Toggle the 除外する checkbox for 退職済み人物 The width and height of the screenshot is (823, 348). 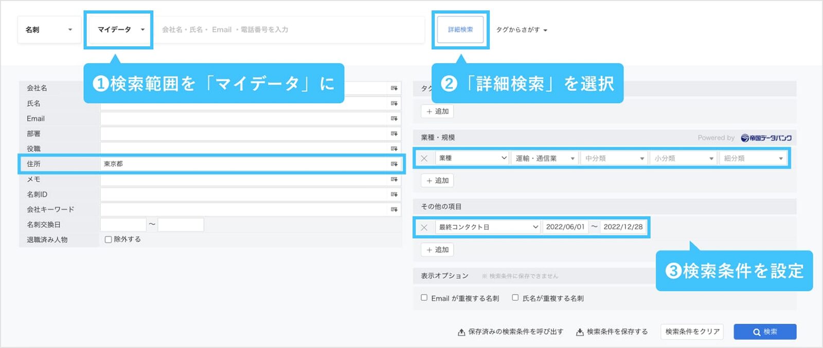click(108, 240)
